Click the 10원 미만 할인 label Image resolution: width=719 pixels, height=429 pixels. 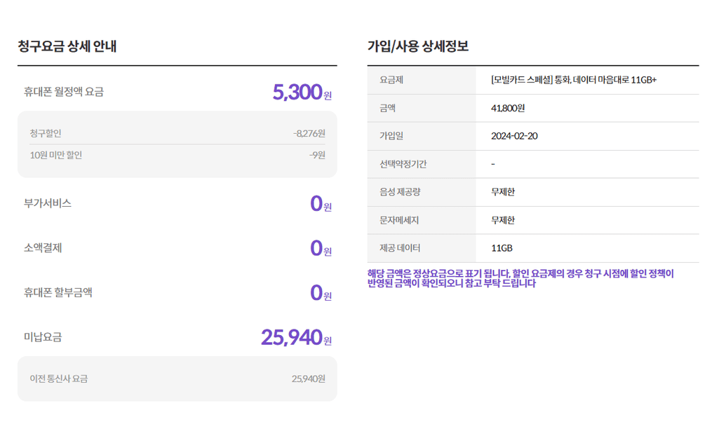click(55, 155)
